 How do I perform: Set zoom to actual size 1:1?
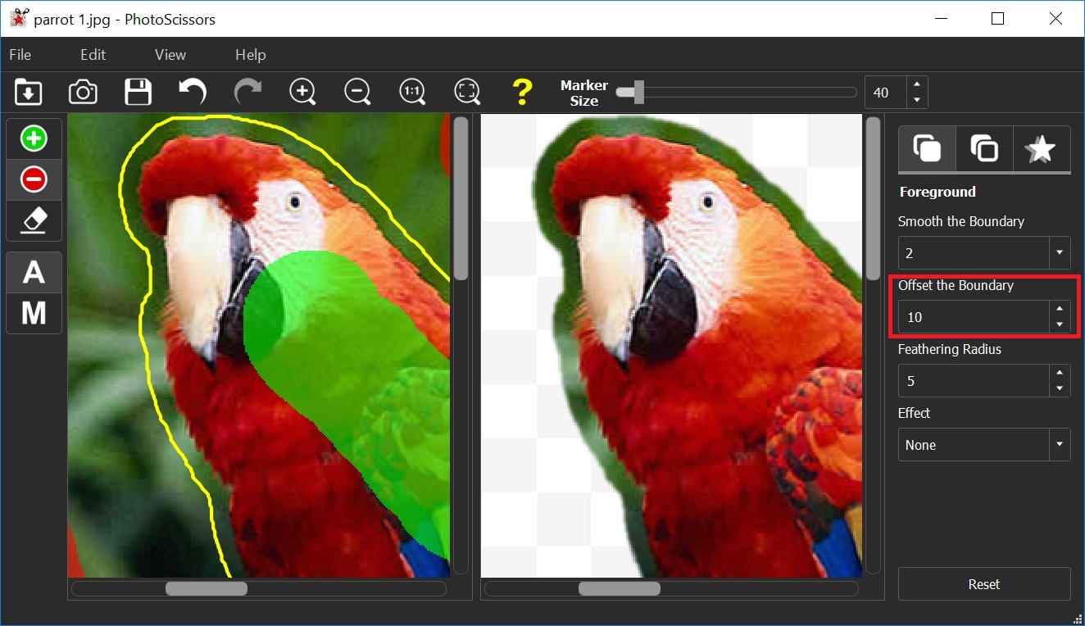pos(412,92)
